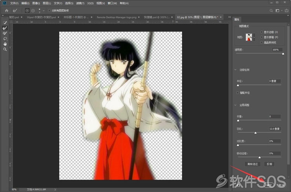291x192 pixels.
Task: Click the 移动边缘 slider handle
Action: pos(260,157)
